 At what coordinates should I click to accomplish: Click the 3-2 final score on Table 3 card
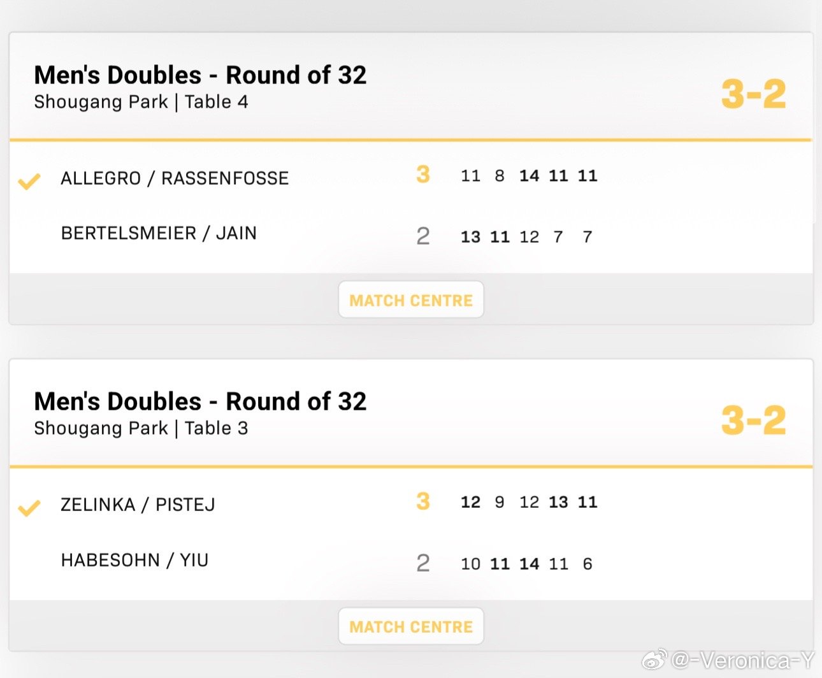(x=753, y=421)
